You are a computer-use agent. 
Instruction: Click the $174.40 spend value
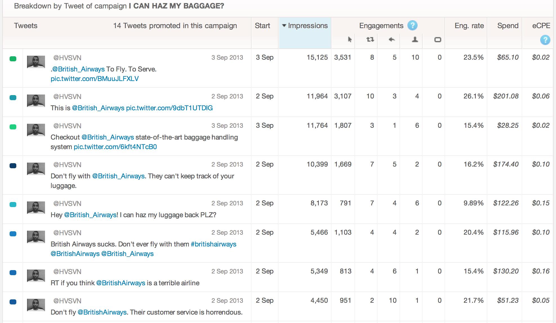[x=506, y=164]
